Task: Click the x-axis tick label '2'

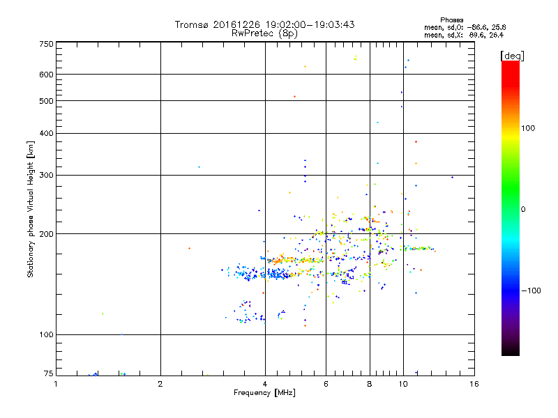Action: click(x=160, y=384)
